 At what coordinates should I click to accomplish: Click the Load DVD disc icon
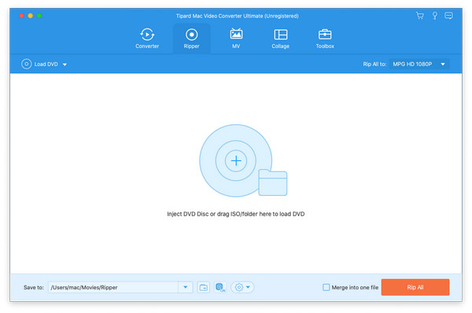(27, 64)
